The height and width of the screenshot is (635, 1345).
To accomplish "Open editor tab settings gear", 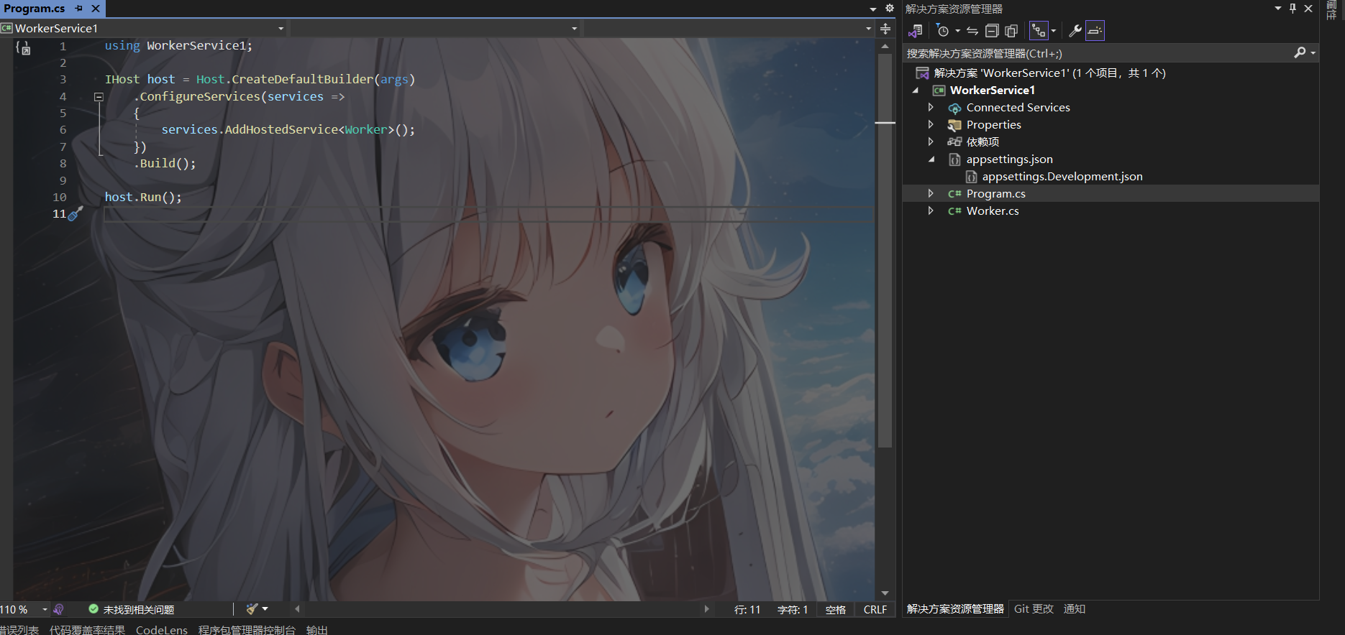I will [890, 8].
